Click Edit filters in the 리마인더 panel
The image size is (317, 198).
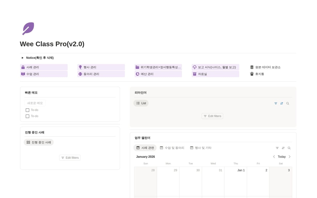pyautogui.click(x=212, y=116)
